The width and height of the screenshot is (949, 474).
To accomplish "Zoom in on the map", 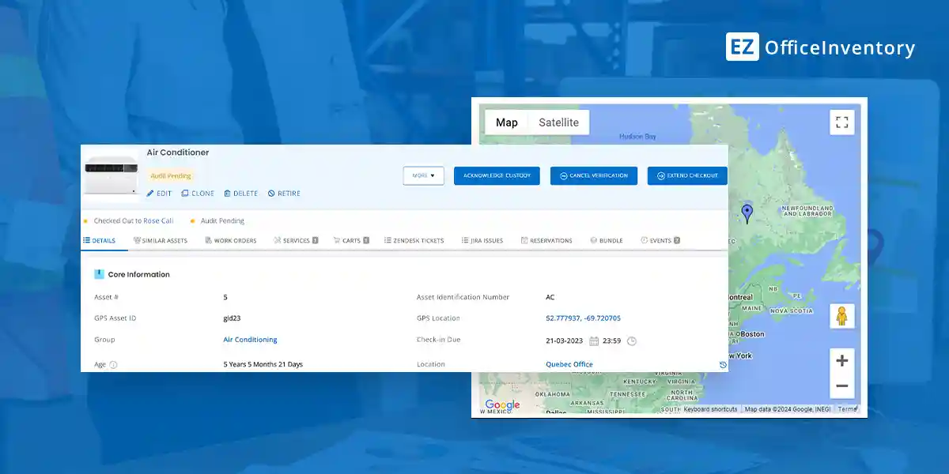I will point(841,361).
